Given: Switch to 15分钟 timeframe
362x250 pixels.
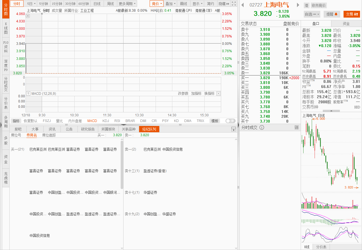Looking at the screenshot, I should click(57, 4).
